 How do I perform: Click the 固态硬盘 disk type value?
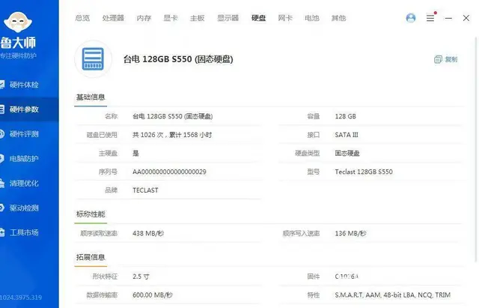347,153
